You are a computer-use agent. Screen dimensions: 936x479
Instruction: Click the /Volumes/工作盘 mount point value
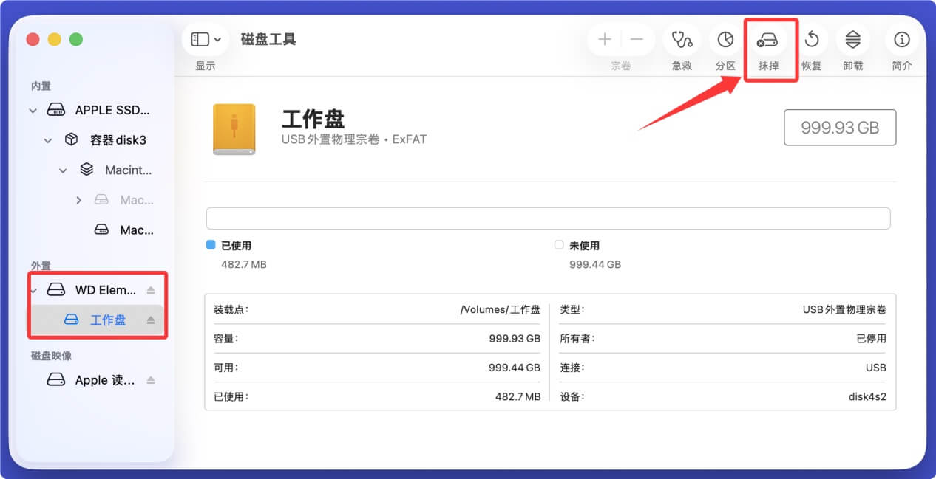pos(502,309)
